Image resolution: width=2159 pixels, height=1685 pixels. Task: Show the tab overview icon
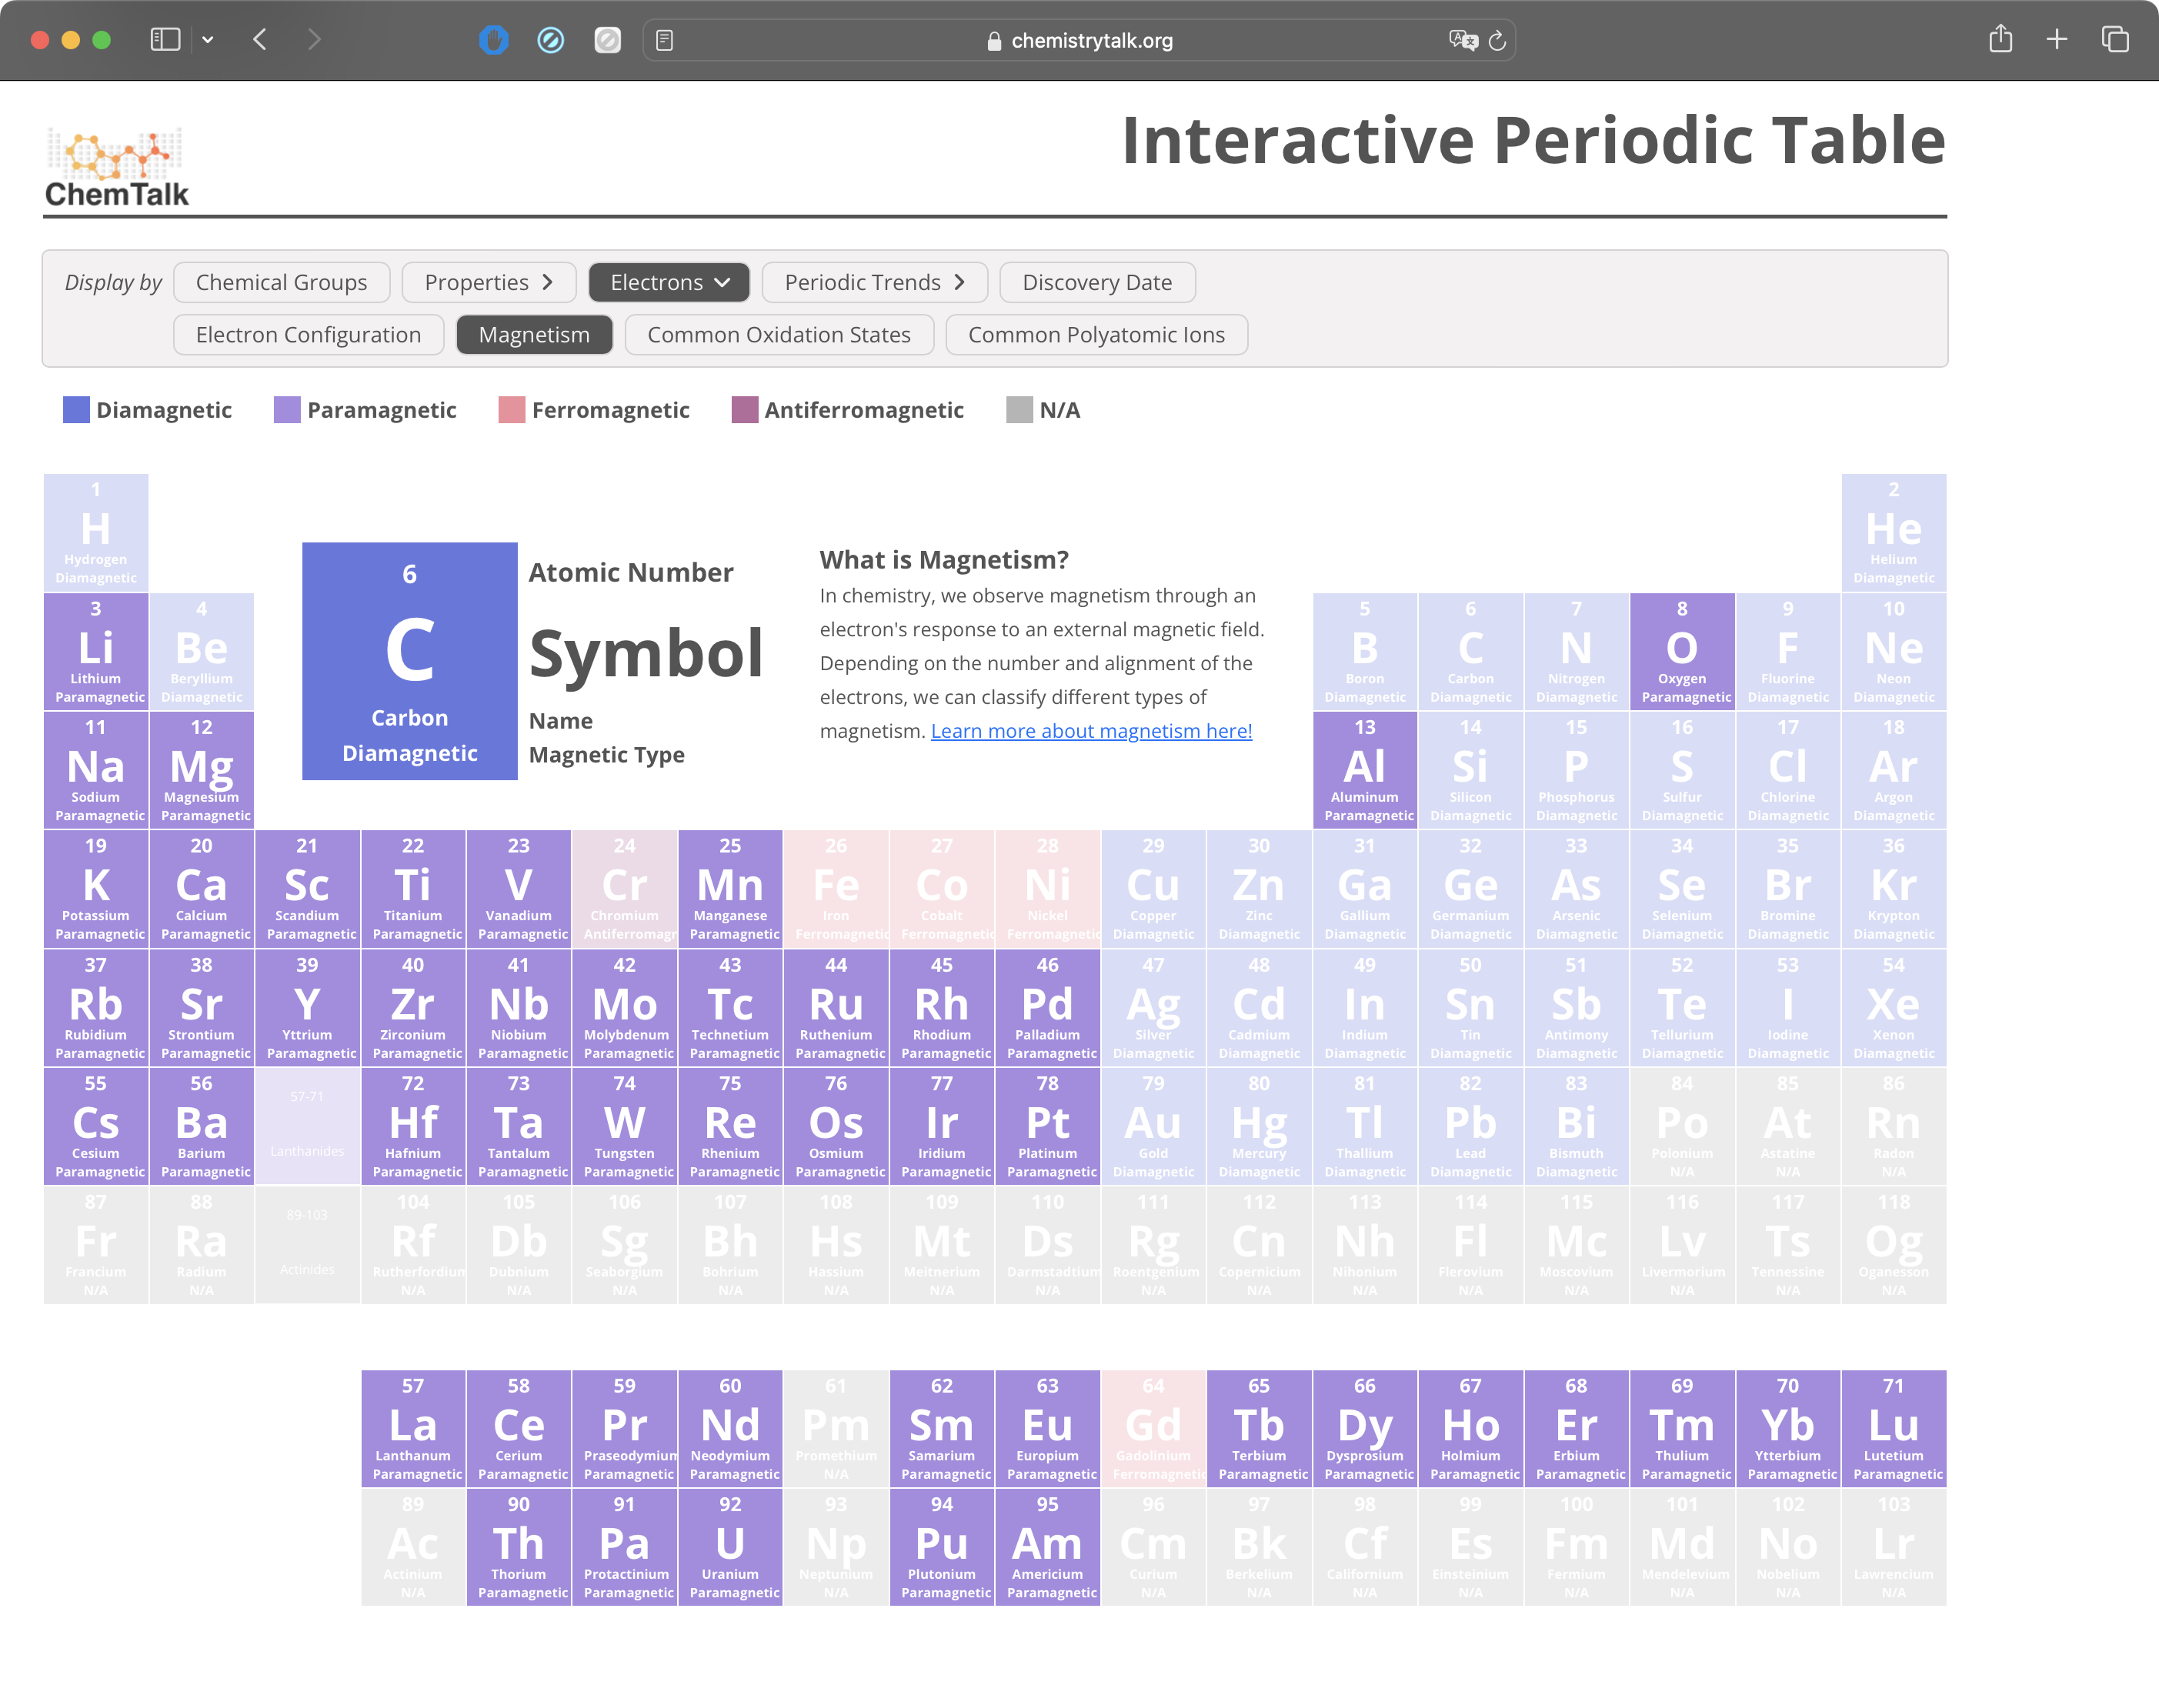2114,39
